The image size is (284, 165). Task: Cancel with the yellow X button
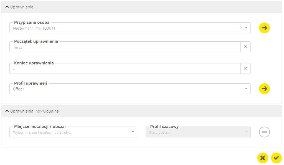tap(263, 158)
